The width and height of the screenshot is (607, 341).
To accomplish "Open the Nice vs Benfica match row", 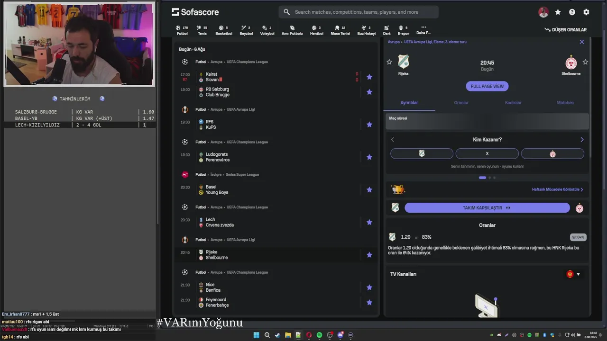I will pos(276,287).
